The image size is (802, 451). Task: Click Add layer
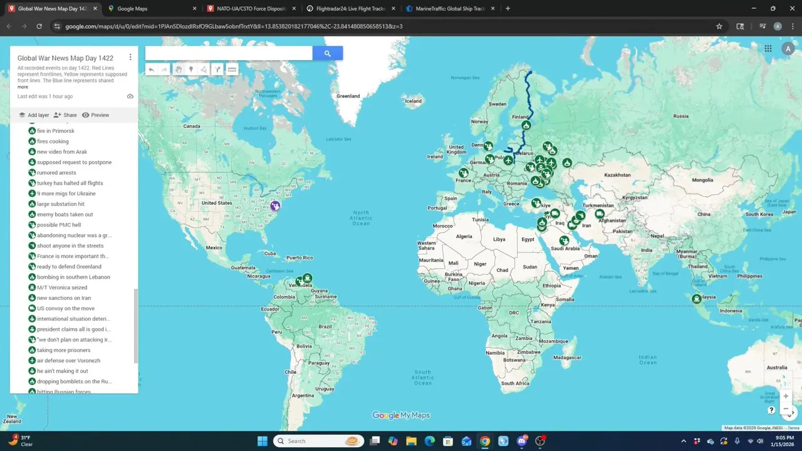33,115
